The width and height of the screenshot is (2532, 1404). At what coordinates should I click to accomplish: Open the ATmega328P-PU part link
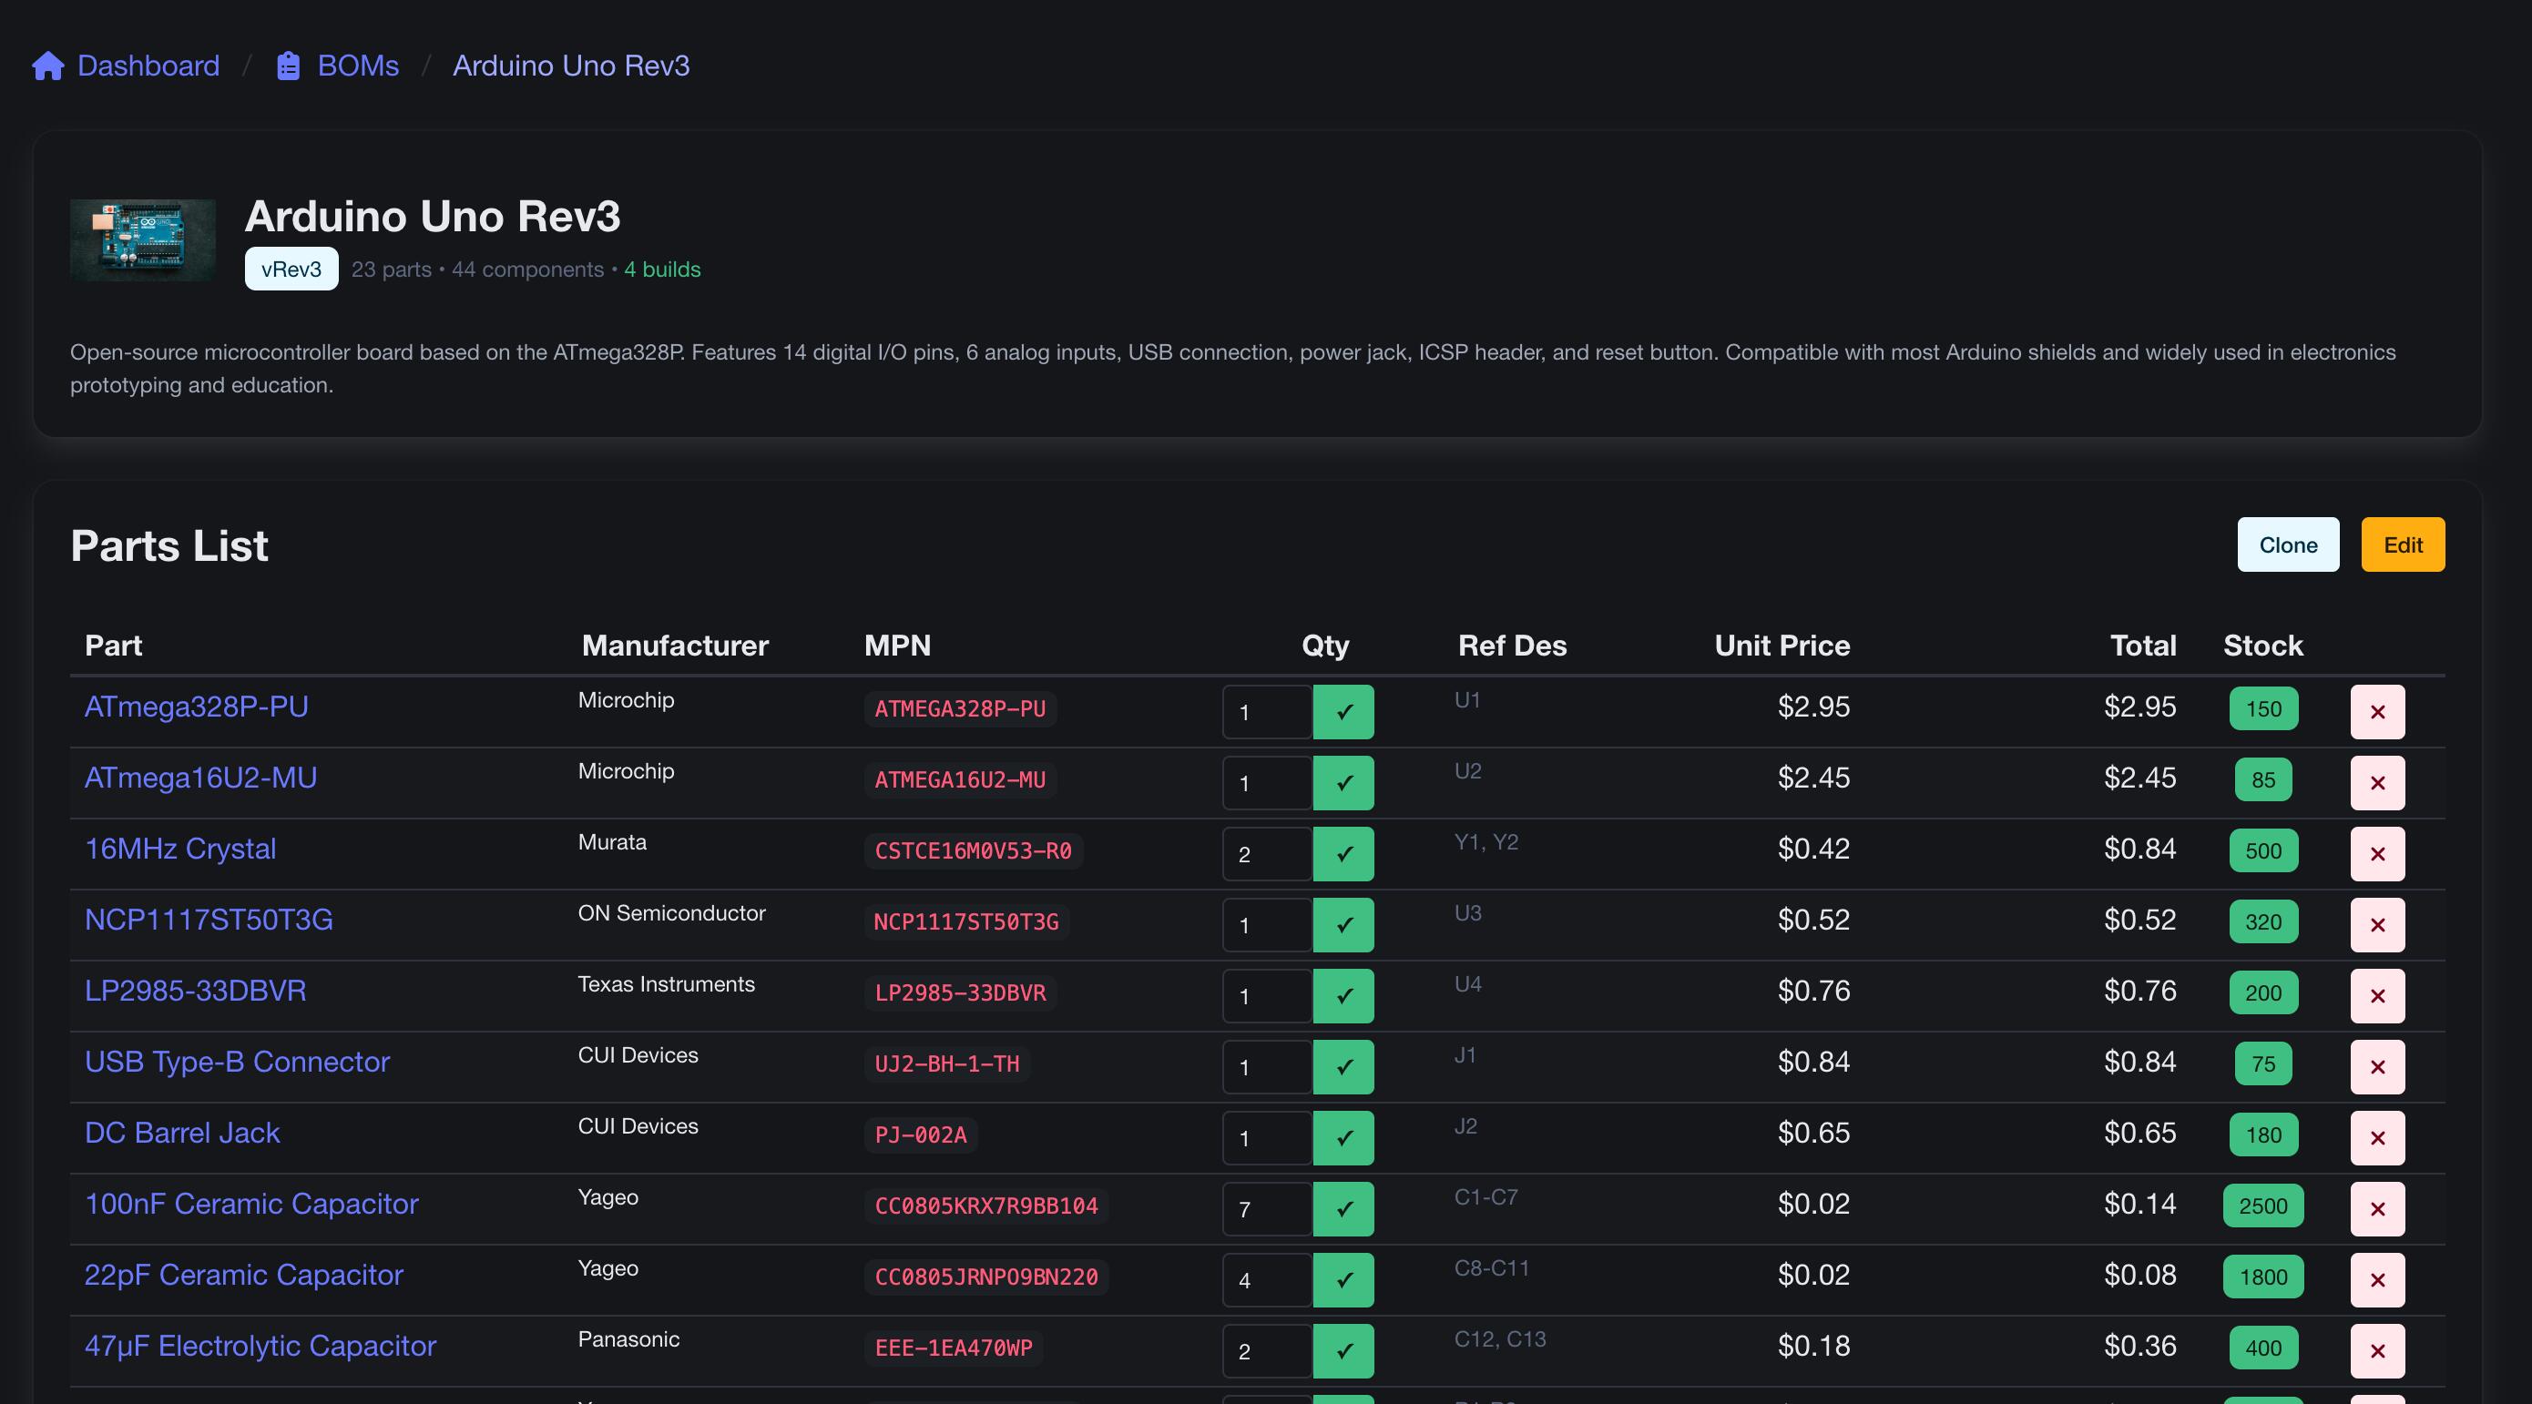click(x=197, y=706)
